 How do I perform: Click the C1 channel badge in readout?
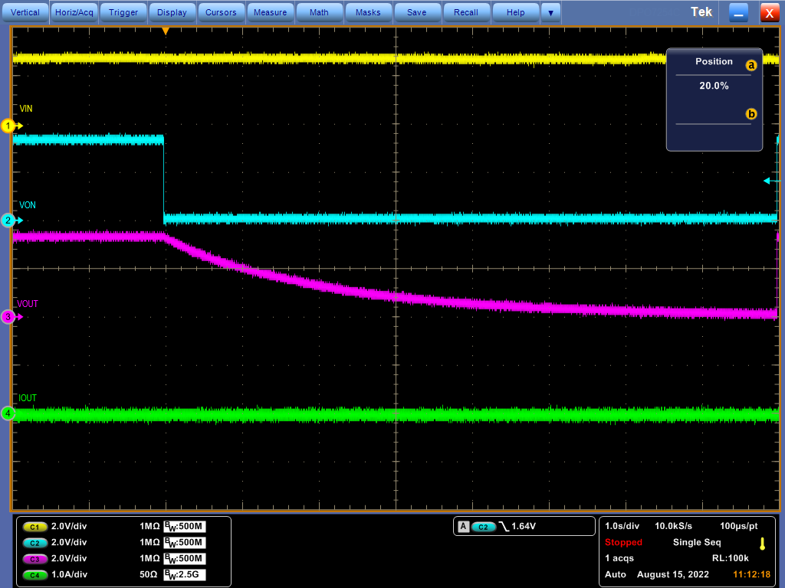click(x=34, y=527)
